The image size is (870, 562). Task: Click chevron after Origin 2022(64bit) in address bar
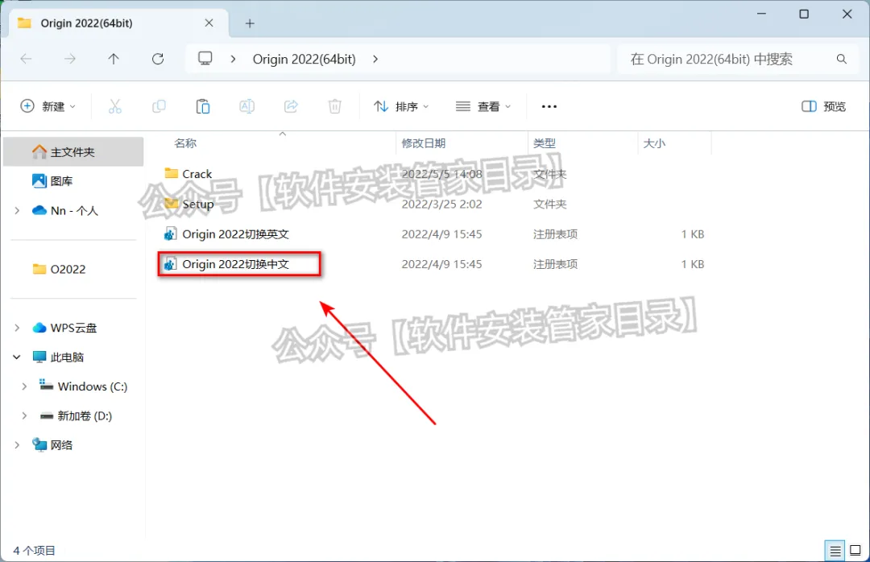(375, 59)
